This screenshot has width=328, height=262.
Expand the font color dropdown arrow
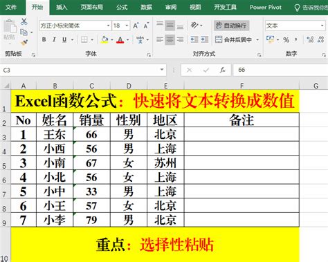pyautogui.click(x=127, y=40)
